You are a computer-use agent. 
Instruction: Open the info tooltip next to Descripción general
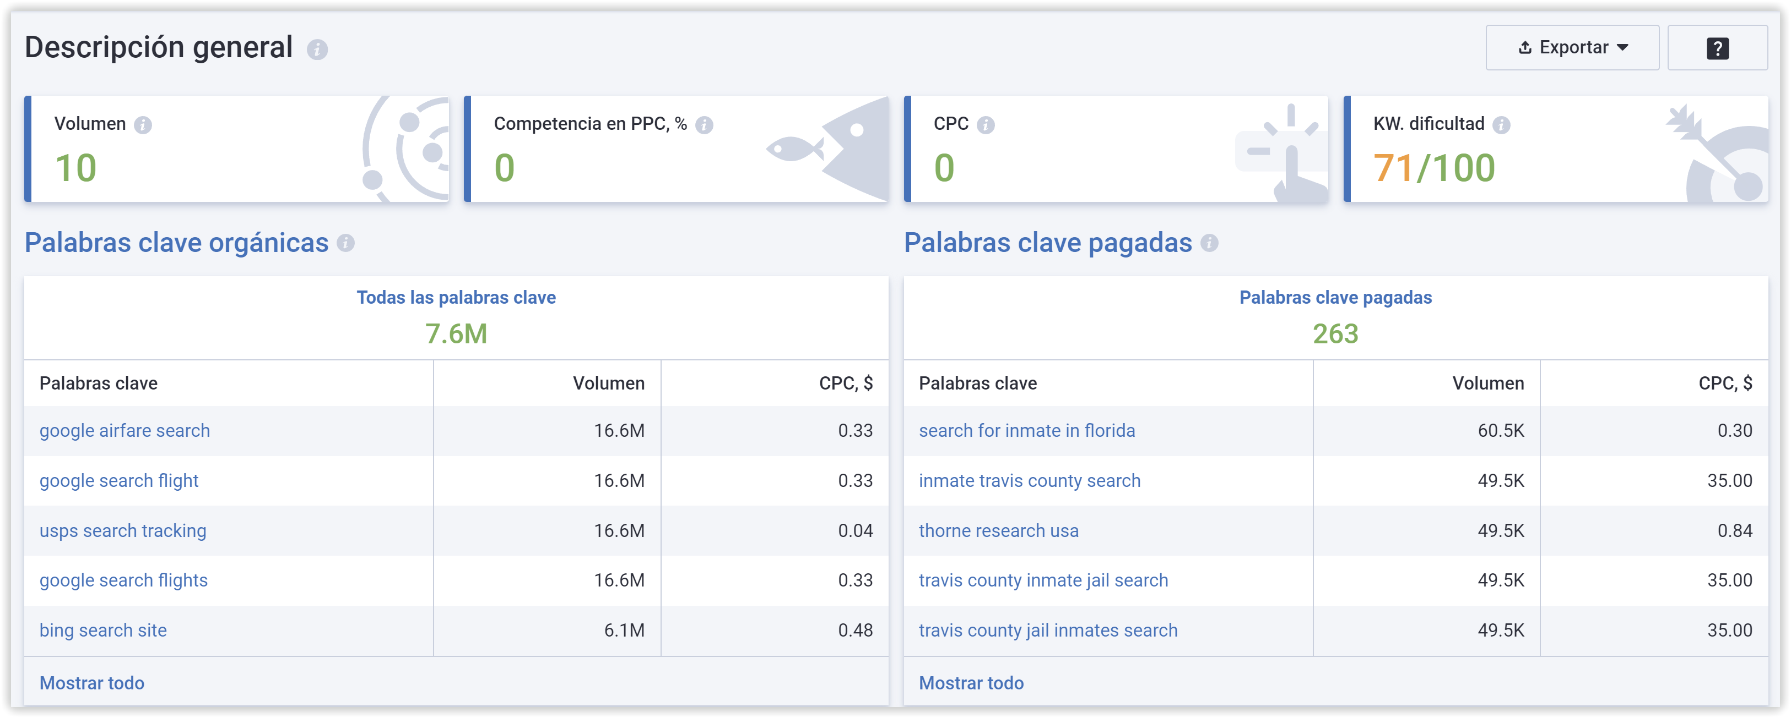(x=318, y=48)
